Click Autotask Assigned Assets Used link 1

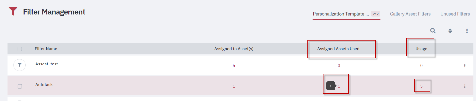pos(339,86)
